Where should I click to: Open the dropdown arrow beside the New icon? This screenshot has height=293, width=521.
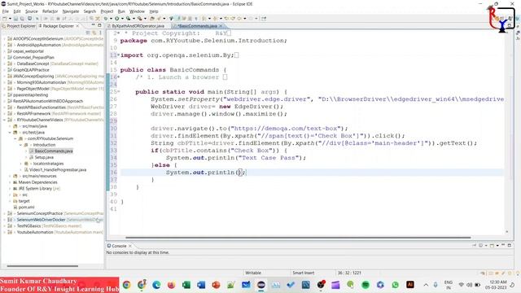[10, 19]
